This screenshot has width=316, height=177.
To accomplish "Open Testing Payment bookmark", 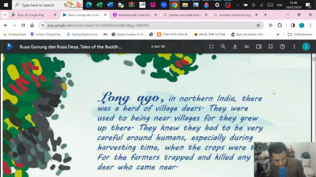I will 83,34.
